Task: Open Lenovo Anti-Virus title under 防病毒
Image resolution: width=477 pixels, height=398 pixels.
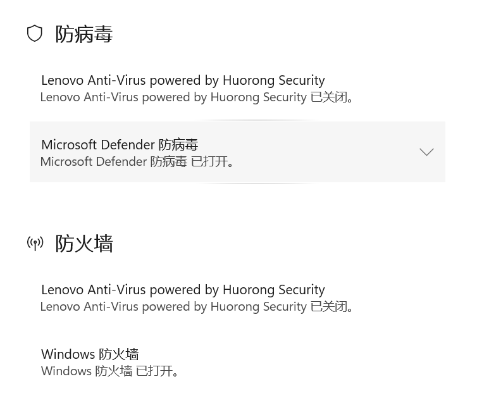Action: pos(183,80)
